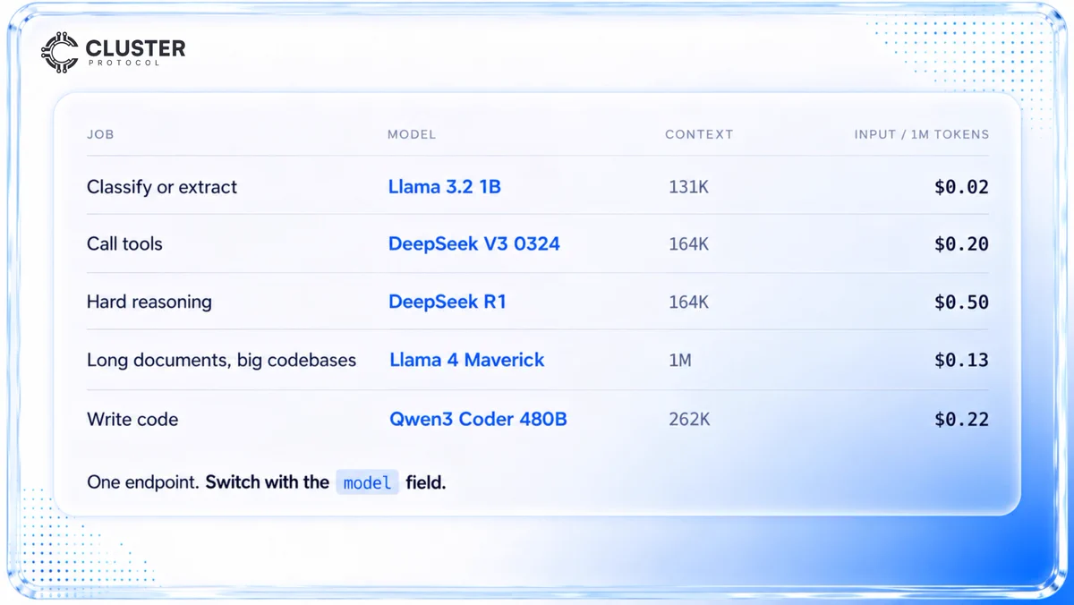The height and width of the screenshot is (605, 1074).
Task: Click the $0.22 price value
Action: pyautogui.click(x=961, y=419)
